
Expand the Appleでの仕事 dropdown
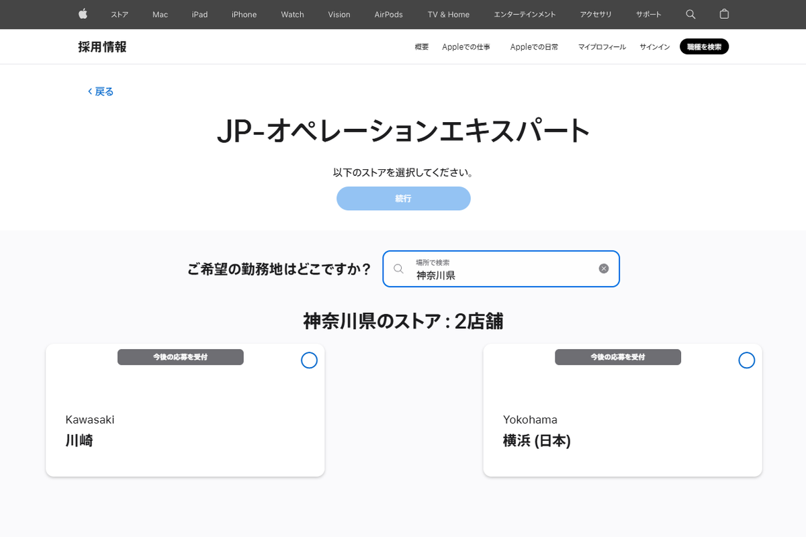466,47
